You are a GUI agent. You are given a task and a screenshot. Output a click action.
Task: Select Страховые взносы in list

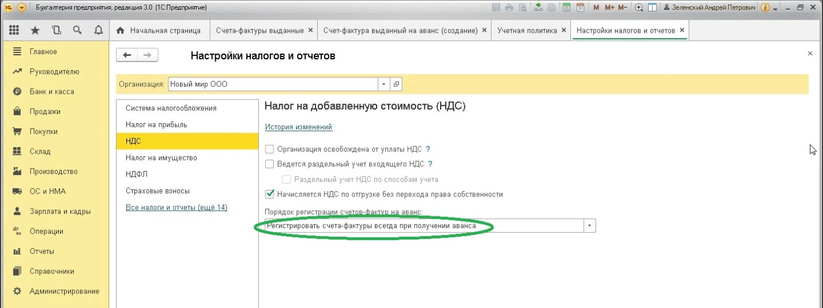tap(187, 191)
